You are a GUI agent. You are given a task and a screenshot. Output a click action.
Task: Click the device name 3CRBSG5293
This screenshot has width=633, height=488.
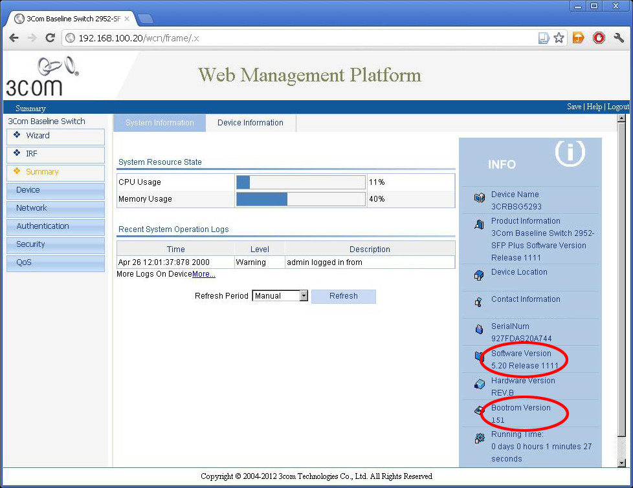[x=516, y=206]
